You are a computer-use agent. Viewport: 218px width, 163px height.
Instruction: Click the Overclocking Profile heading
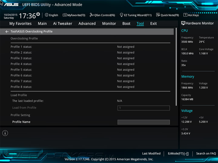[x=24, y=39]
